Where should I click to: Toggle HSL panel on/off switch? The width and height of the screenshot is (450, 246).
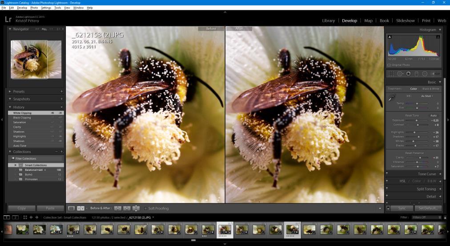coord(387,181)
